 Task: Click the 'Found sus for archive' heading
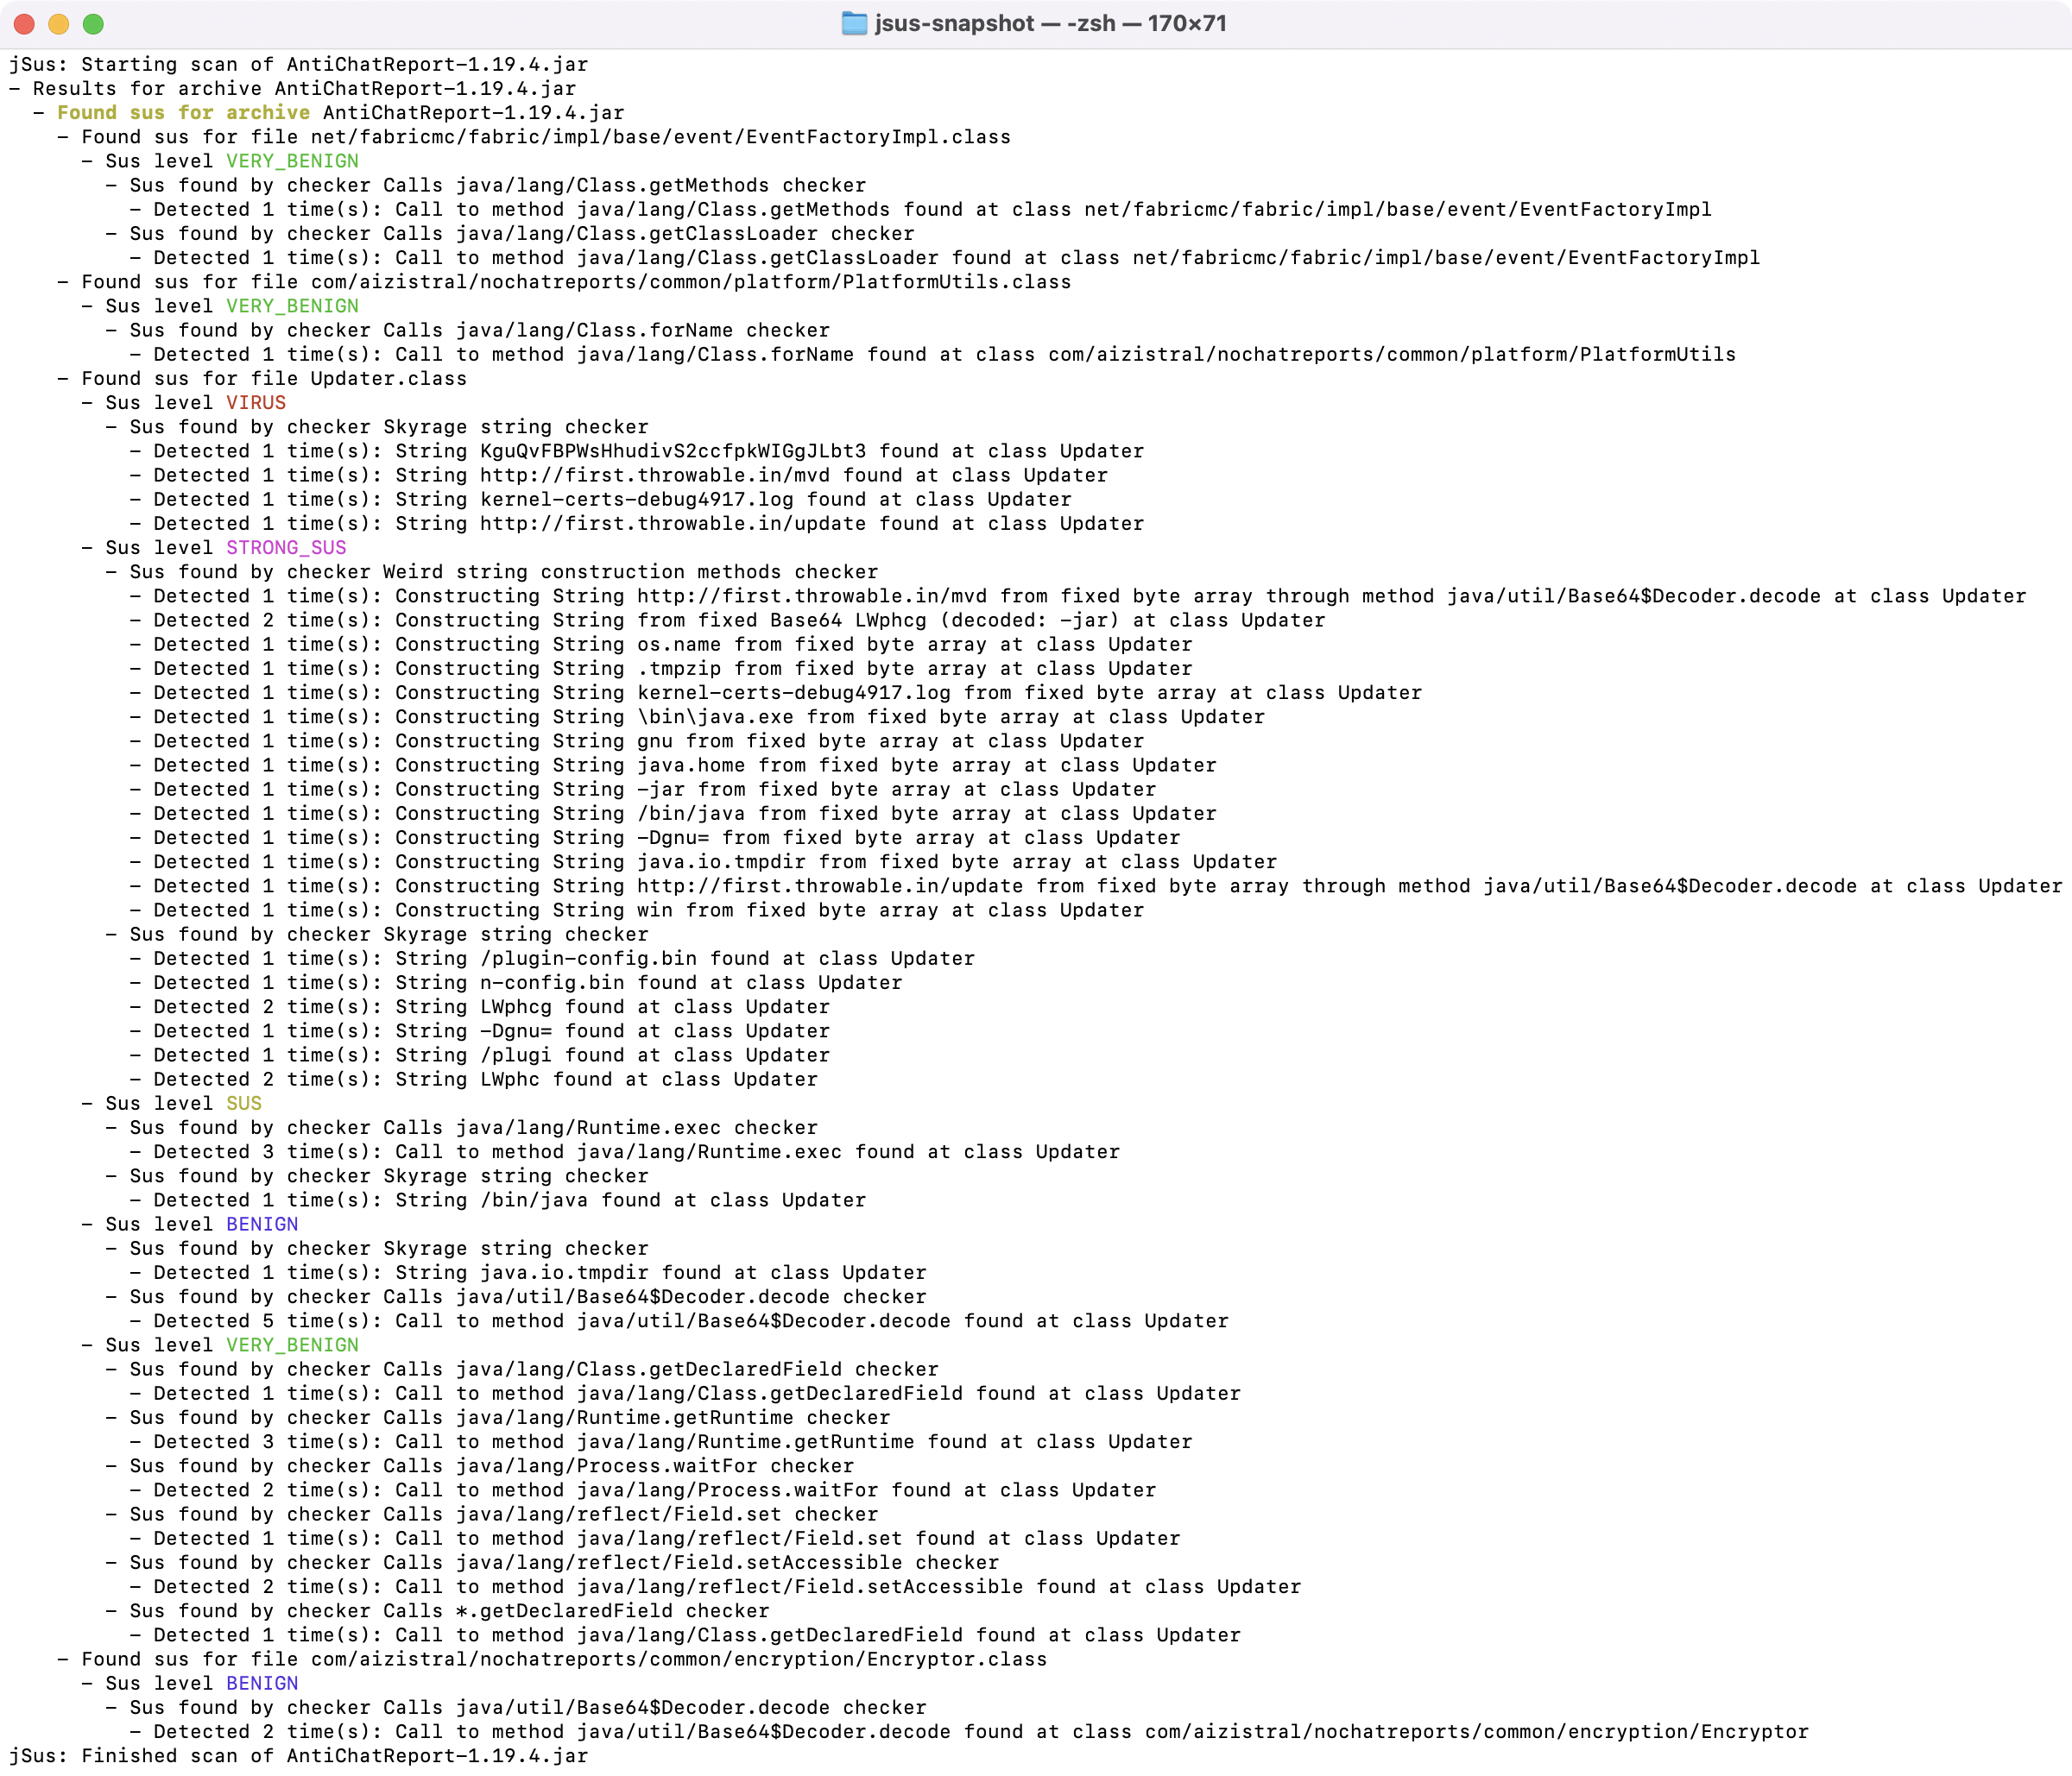click(183, 113)
